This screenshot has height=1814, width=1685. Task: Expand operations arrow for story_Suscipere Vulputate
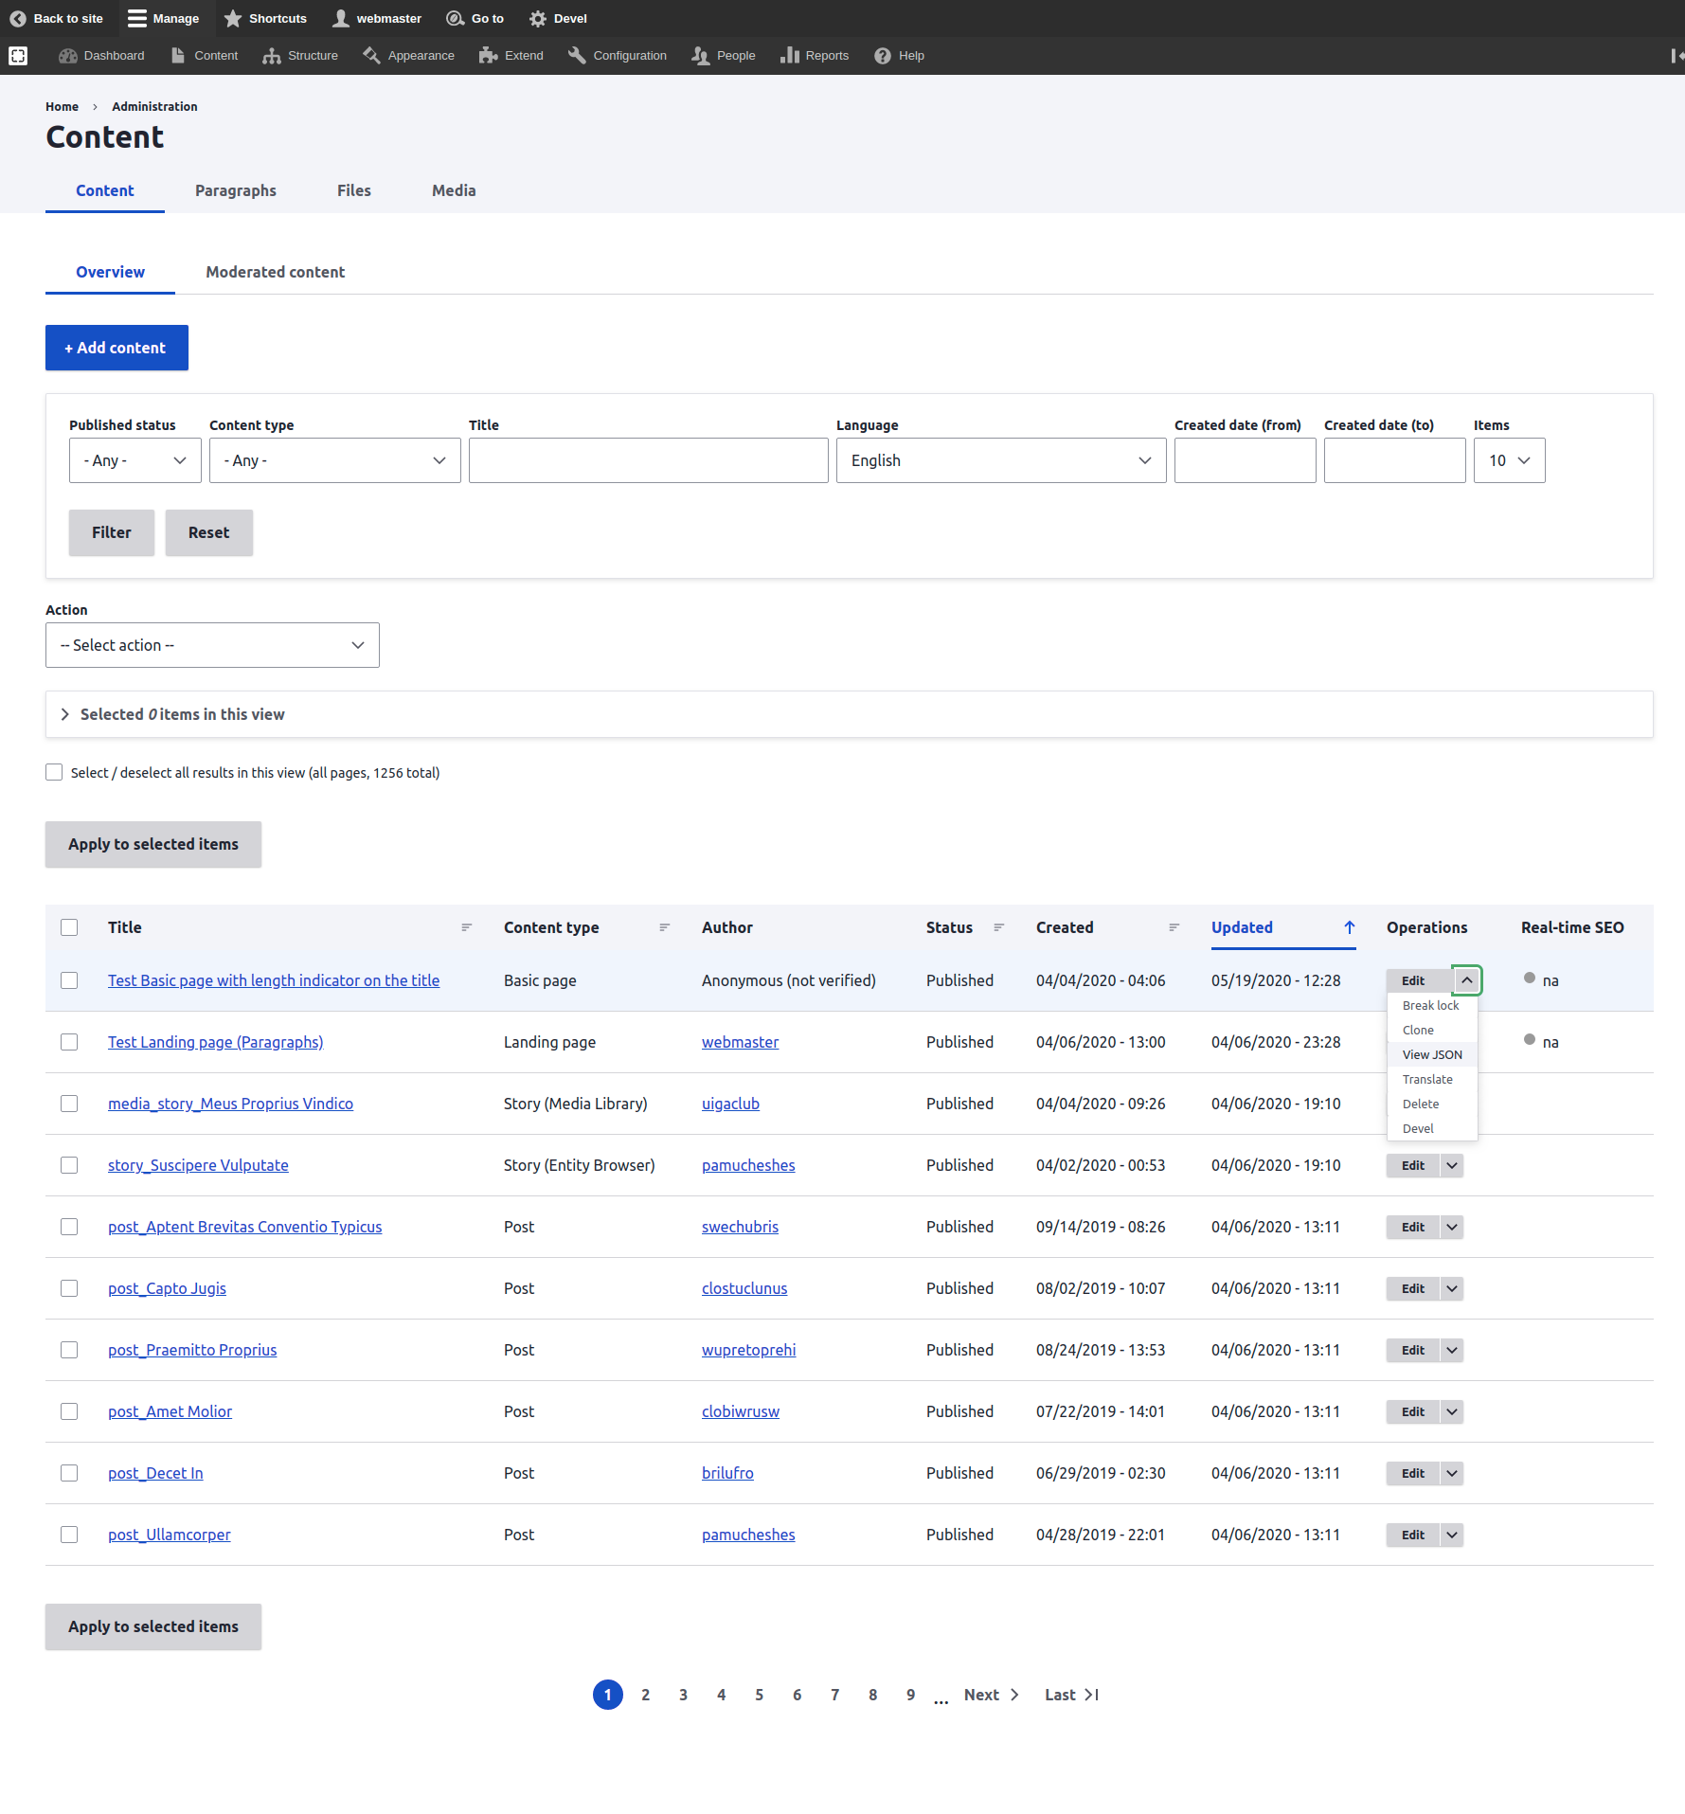pyautogui.click(x=1452, y=1166)
